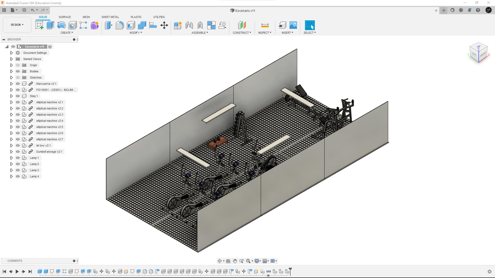The width and height of the screenshot is (495, 278).
Task: Select the Extrude tool icon
Action: [50, 25]
